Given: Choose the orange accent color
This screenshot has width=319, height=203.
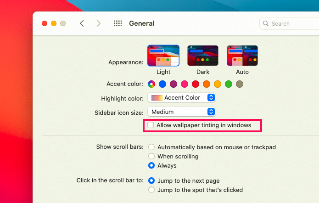Looking at the screenshot, I should coord(207,84).
